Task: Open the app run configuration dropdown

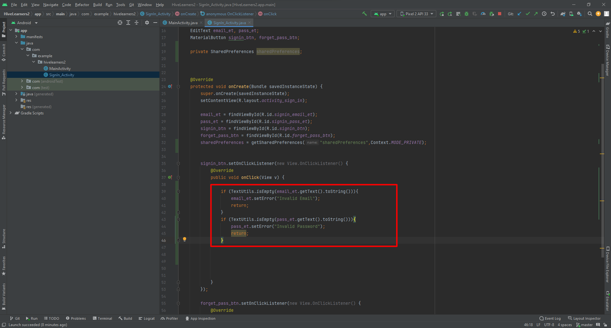Action: (383, 14)
